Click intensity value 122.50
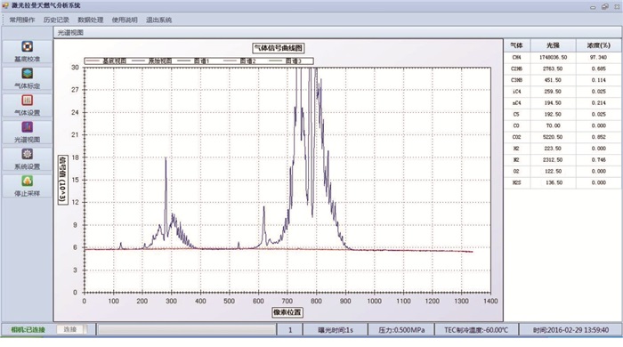Image resolution: width=623 pixels, height=347 pixels. point(553,172)
